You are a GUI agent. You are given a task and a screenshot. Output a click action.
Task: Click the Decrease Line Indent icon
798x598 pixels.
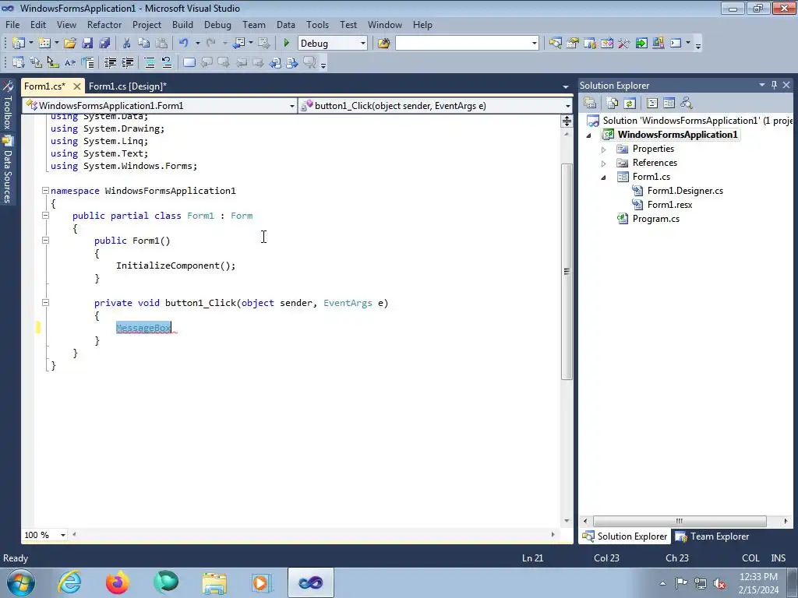pos(110,62)
